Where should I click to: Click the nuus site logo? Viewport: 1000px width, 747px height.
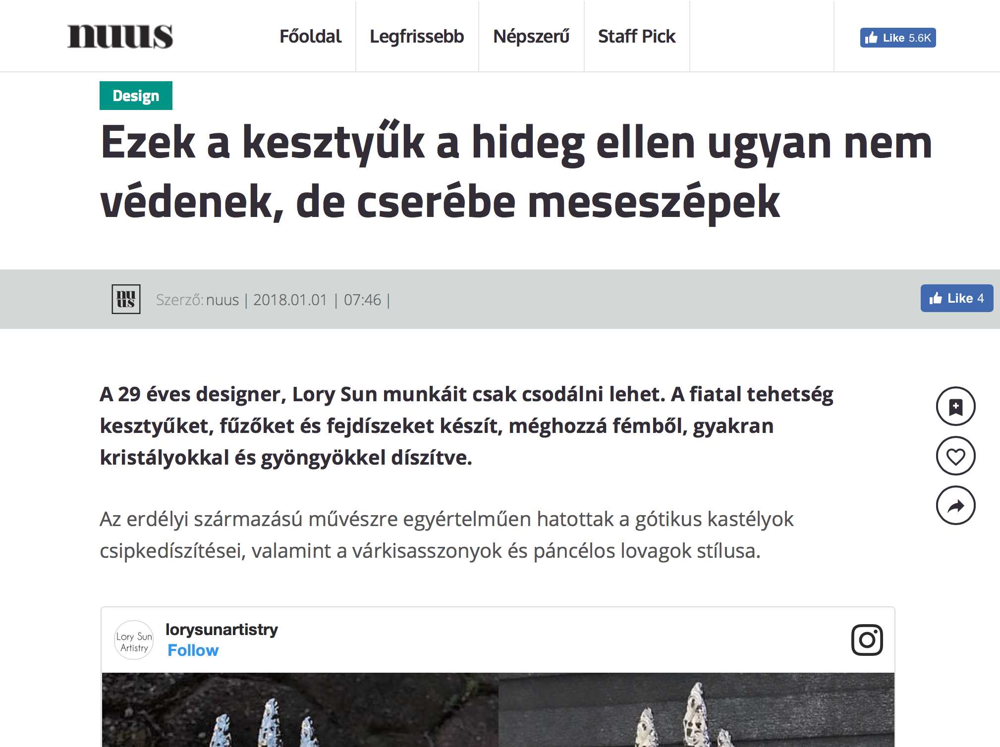pyautogui.click(x=120, y=37)
